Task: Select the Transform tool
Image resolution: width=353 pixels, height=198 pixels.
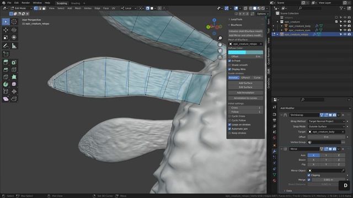Action: click(x=14, y=37)
